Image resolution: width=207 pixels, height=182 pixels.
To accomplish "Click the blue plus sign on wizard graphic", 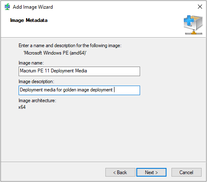I will 189,20.
